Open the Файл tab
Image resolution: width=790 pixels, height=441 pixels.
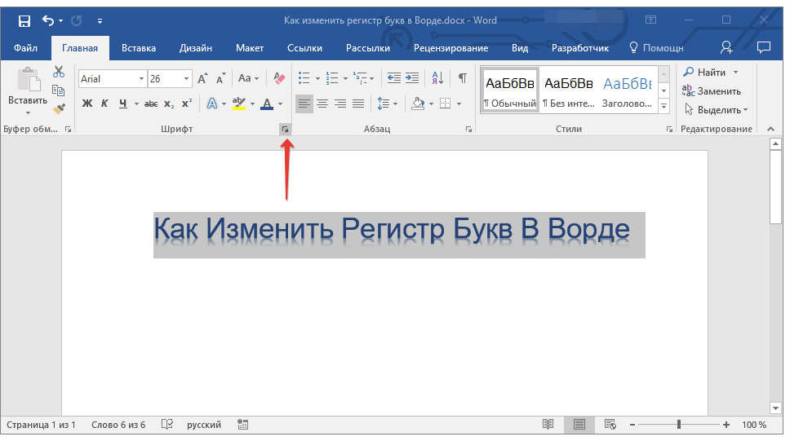pyautogui.click(x=25, y=48)
